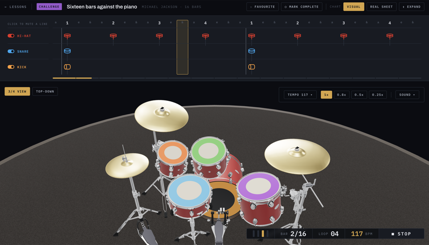This screenshot has width=429, height=245.
Task: Click the lesson progress bar
Action: point(237,78)
